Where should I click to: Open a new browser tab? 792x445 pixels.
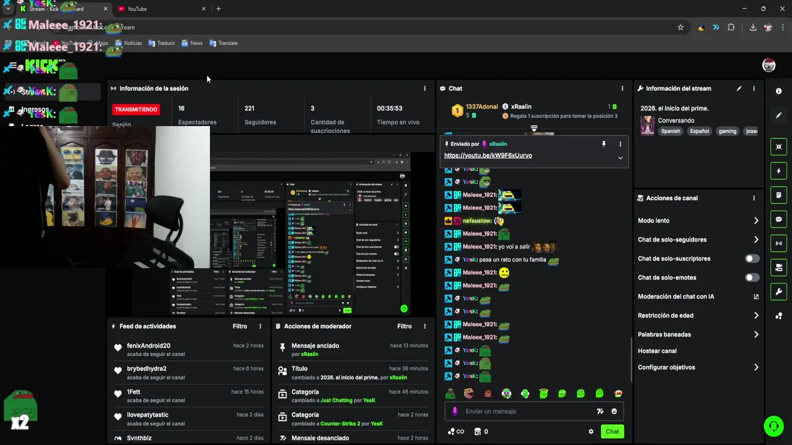[218, 9]
